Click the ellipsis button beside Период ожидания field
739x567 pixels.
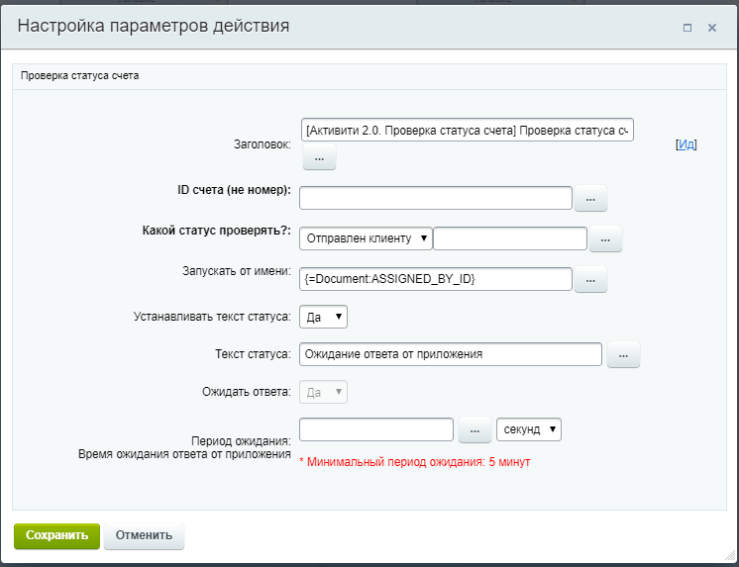click(x=475, y=430)
